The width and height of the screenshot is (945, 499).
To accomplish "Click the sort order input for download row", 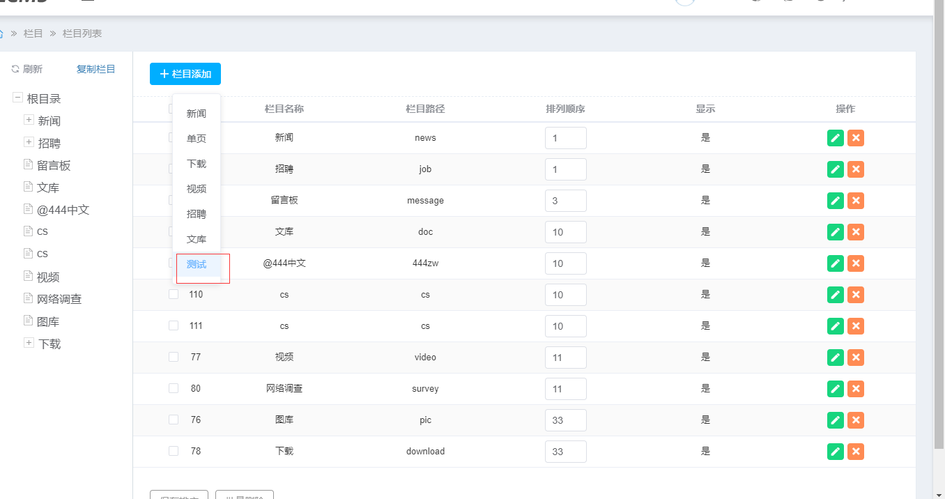I will pyautogui.click(x=566, y=452).
